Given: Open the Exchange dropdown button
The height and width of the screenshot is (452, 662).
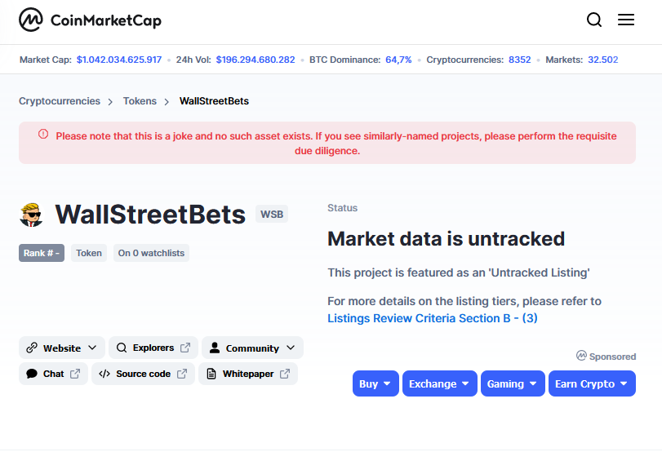Looking at the screenshot, I should click(x=439, y=383).
